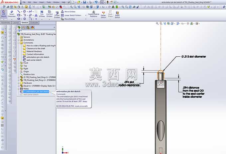Open the Display/Delete Relations dropdown arrow
Viewport: 226px width, 154px height.
click(93, 20)
